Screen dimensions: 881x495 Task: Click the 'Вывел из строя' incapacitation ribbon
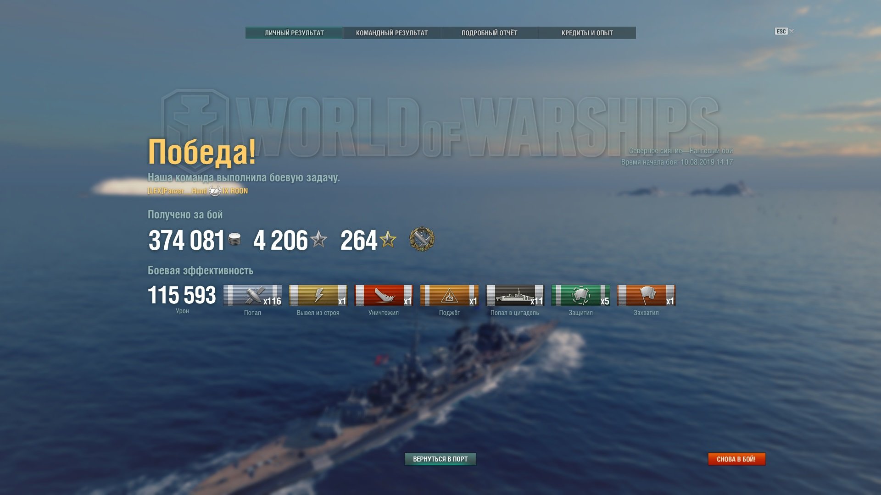click(318, 295)
